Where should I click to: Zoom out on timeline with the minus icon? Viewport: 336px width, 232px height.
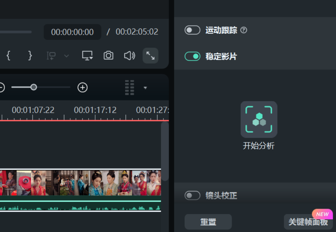coord(1,88)
